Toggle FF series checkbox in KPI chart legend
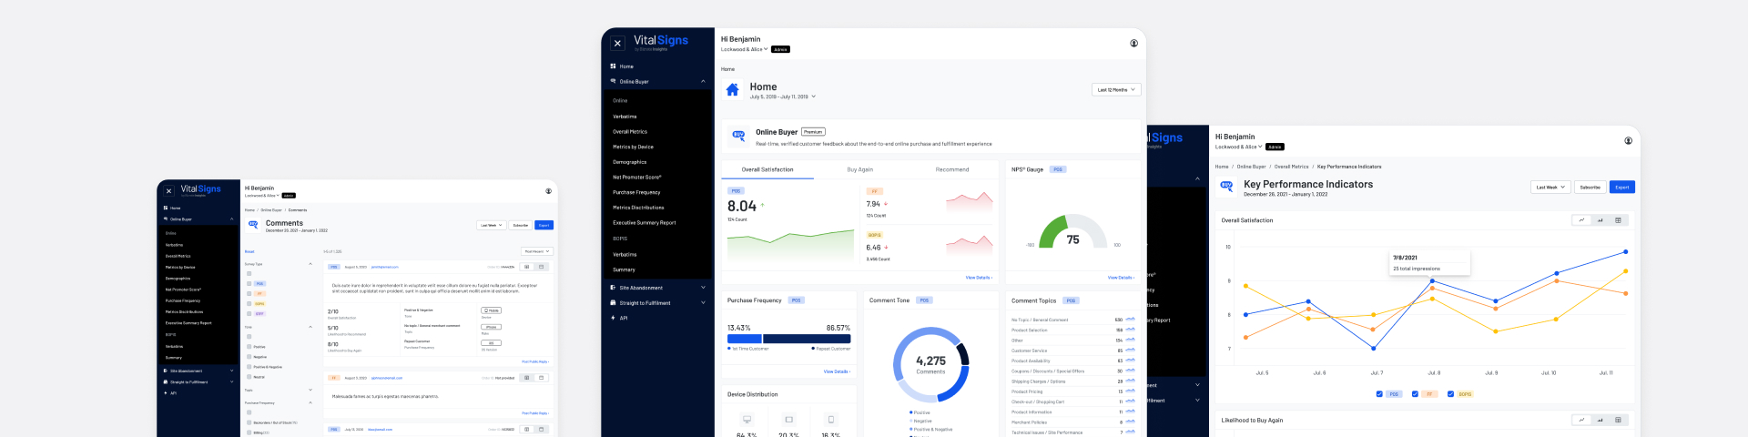Image resolution: width=1748 pixels, height=437 pixels. click(1414, 394)
